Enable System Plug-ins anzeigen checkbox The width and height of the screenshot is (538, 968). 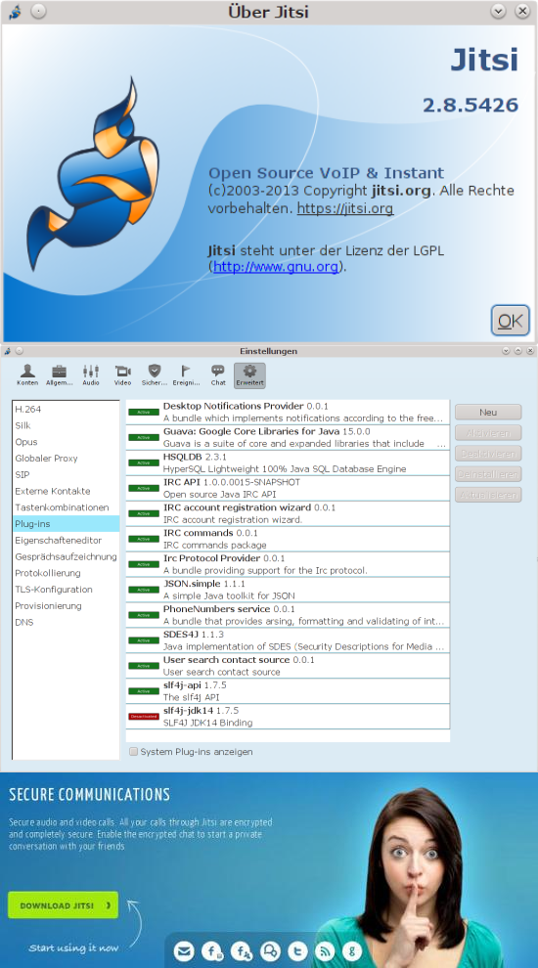click(x=133, y=751)
